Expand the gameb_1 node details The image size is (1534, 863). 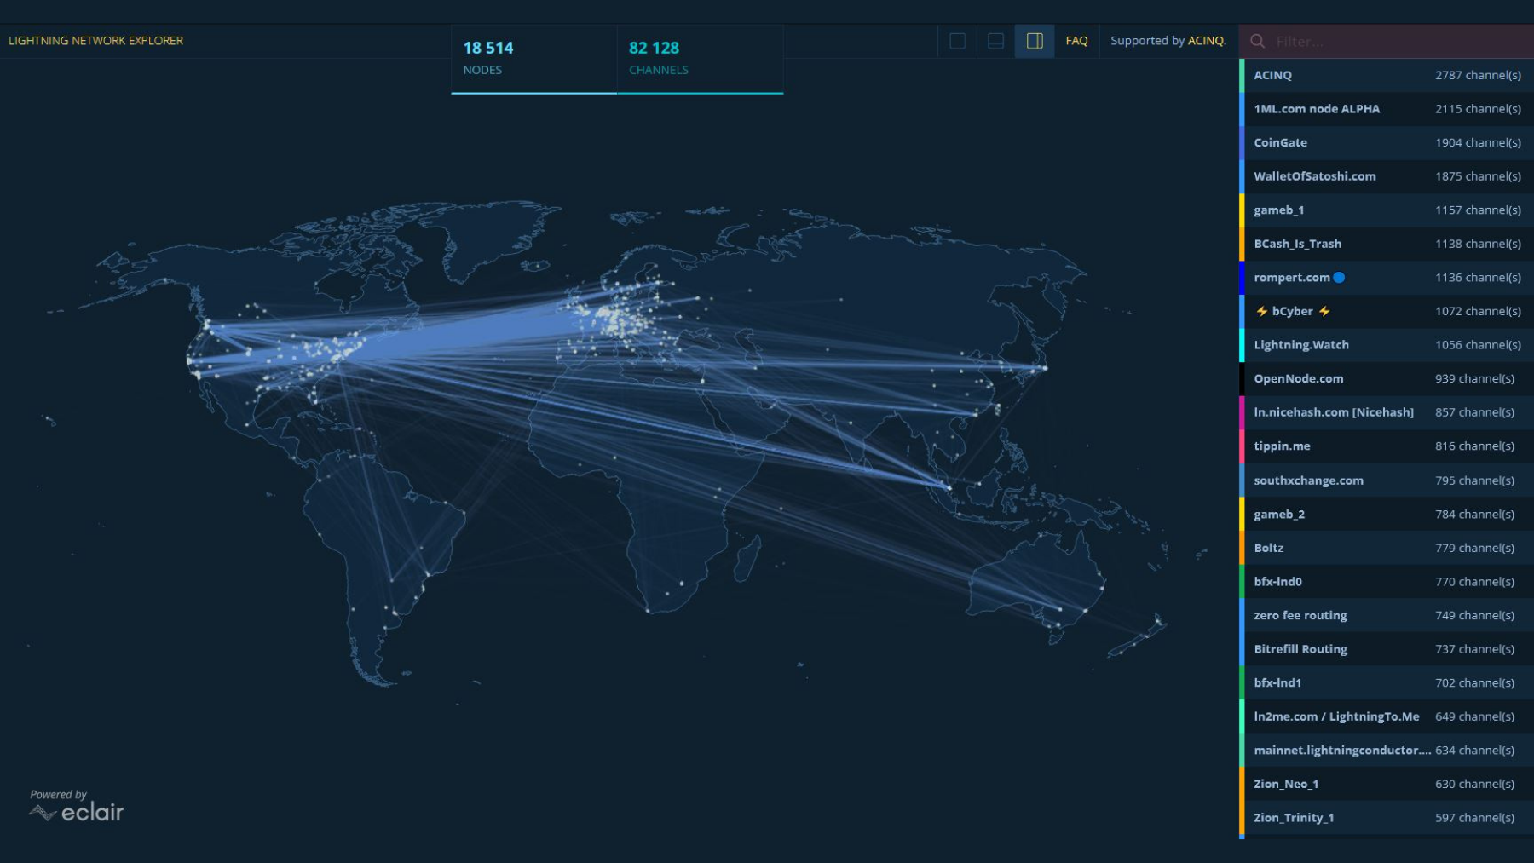pos(1364,210)
